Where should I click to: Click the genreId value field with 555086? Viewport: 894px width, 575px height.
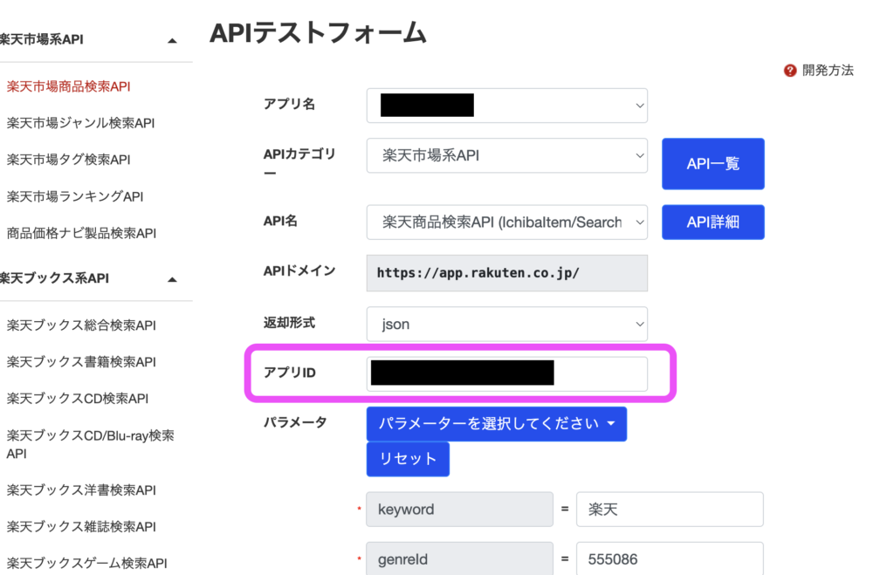[669, 559]
